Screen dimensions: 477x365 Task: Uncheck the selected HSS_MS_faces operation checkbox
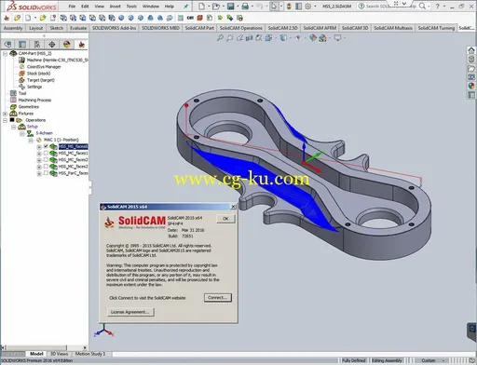click(46, 146)
